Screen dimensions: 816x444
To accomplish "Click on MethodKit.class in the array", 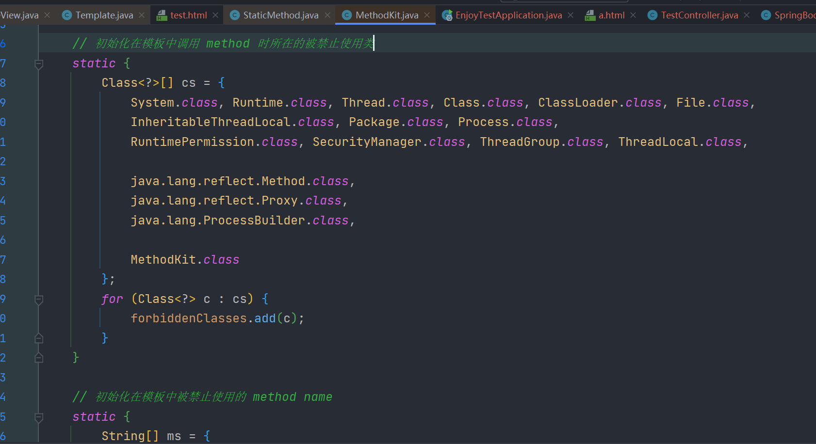I will [x=185, y=260].
